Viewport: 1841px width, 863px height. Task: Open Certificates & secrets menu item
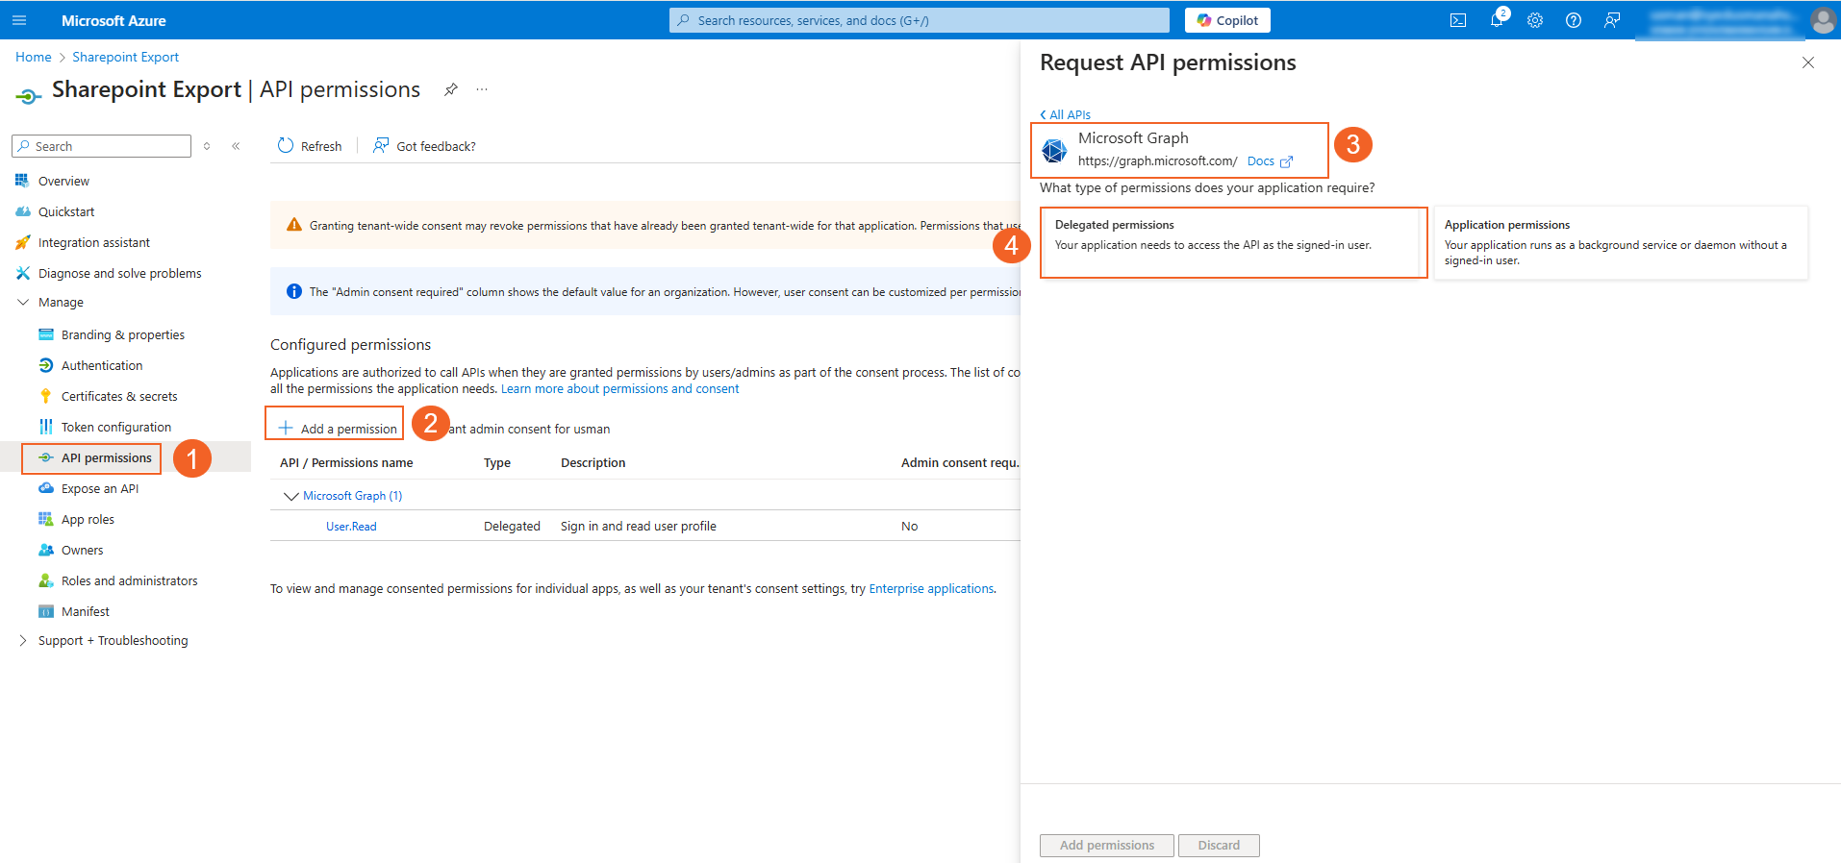click(119, 396)
